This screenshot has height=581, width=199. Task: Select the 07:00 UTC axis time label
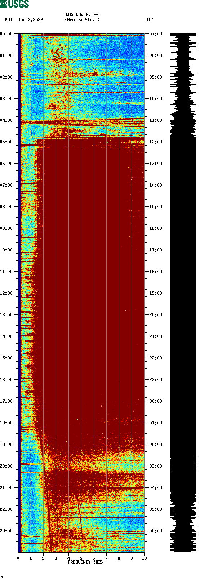click(x=156, y=34)
